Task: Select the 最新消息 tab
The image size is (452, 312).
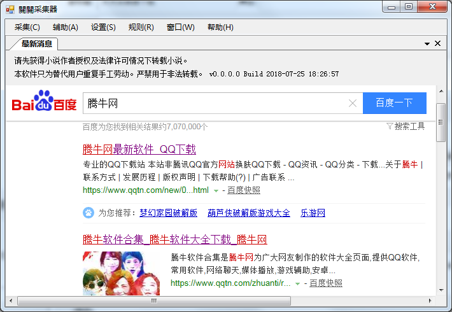Action: pos(37,44)
